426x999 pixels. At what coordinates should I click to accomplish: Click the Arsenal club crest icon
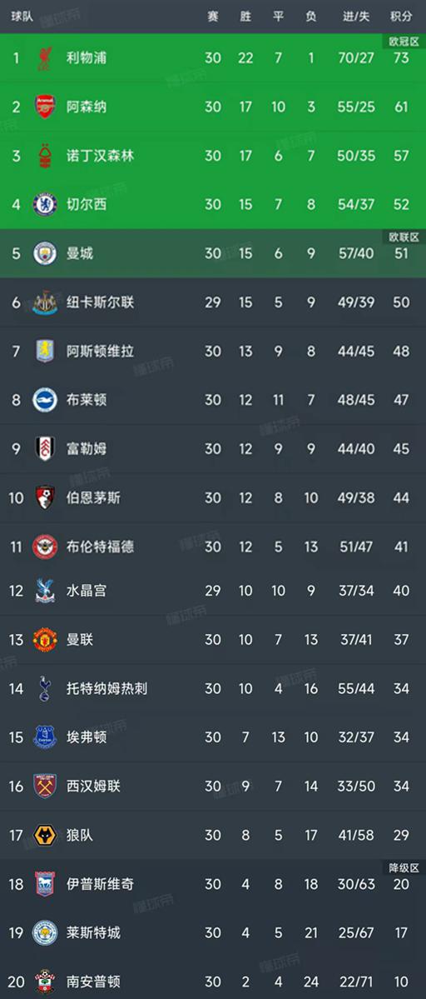point(44,107)
